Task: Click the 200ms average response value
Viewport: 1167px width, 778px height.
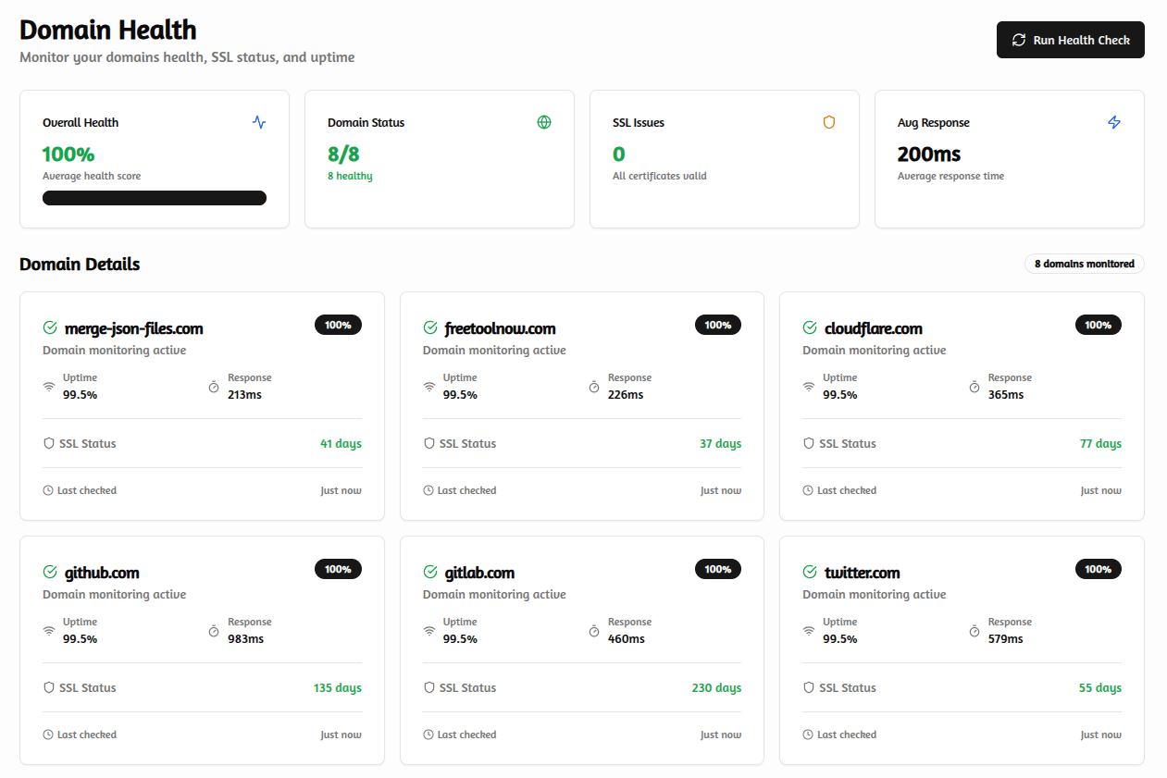Action: [x=928, y=154]
